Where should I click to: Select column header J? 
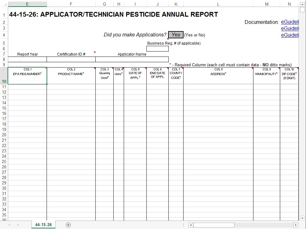click(x=157, y=4)
